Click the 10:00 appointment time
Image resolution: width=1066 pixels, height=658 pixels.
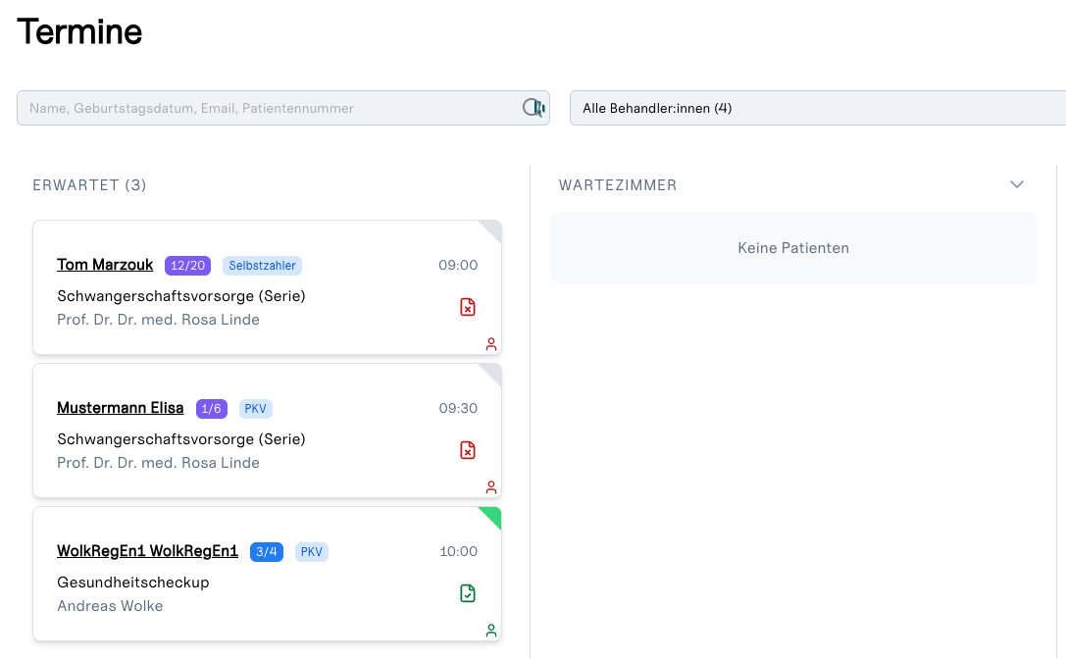(x=458, y=551)
